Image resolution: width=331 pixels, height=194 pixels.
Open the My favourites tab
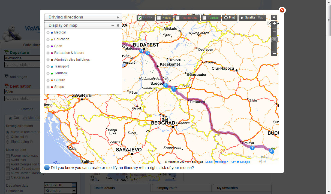242,188
